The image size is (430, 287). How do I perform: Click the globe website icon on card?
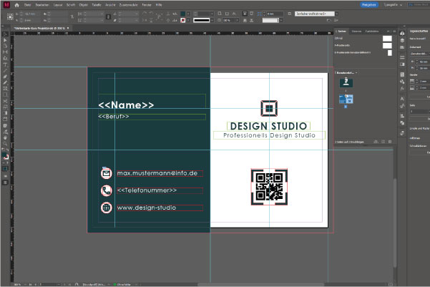[106, 208]
